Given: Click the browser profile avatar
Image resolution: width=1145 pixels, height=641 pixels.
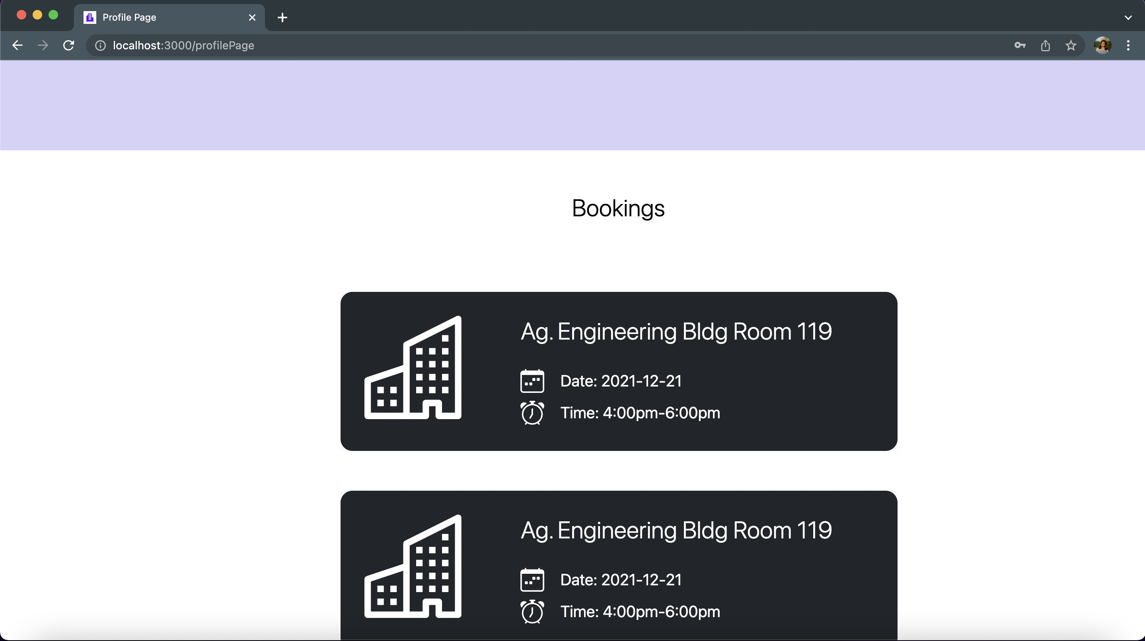Looking at the screenshot, I should click(x=1103, y=45).
